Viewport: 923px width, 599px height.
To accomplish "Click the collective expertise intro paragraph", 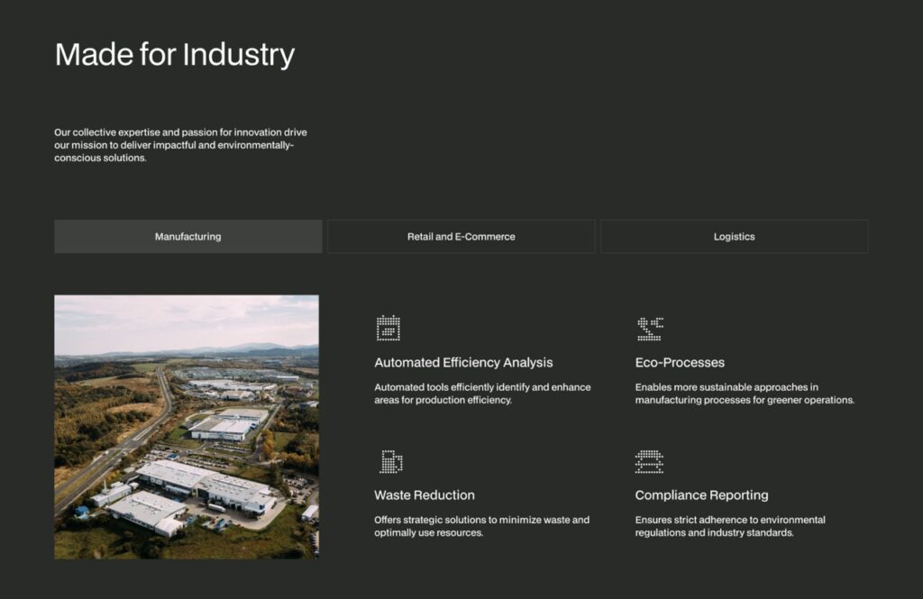I will 181,144.
